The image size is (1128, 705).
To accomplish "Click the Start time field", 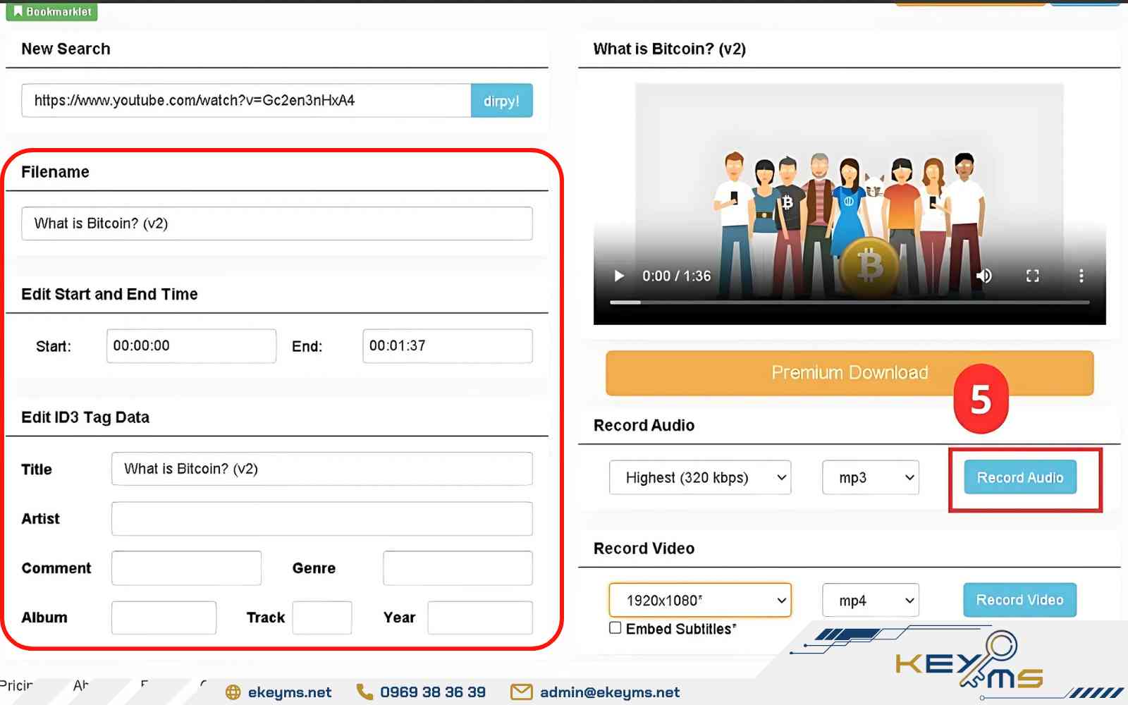I will coord(191,346).
